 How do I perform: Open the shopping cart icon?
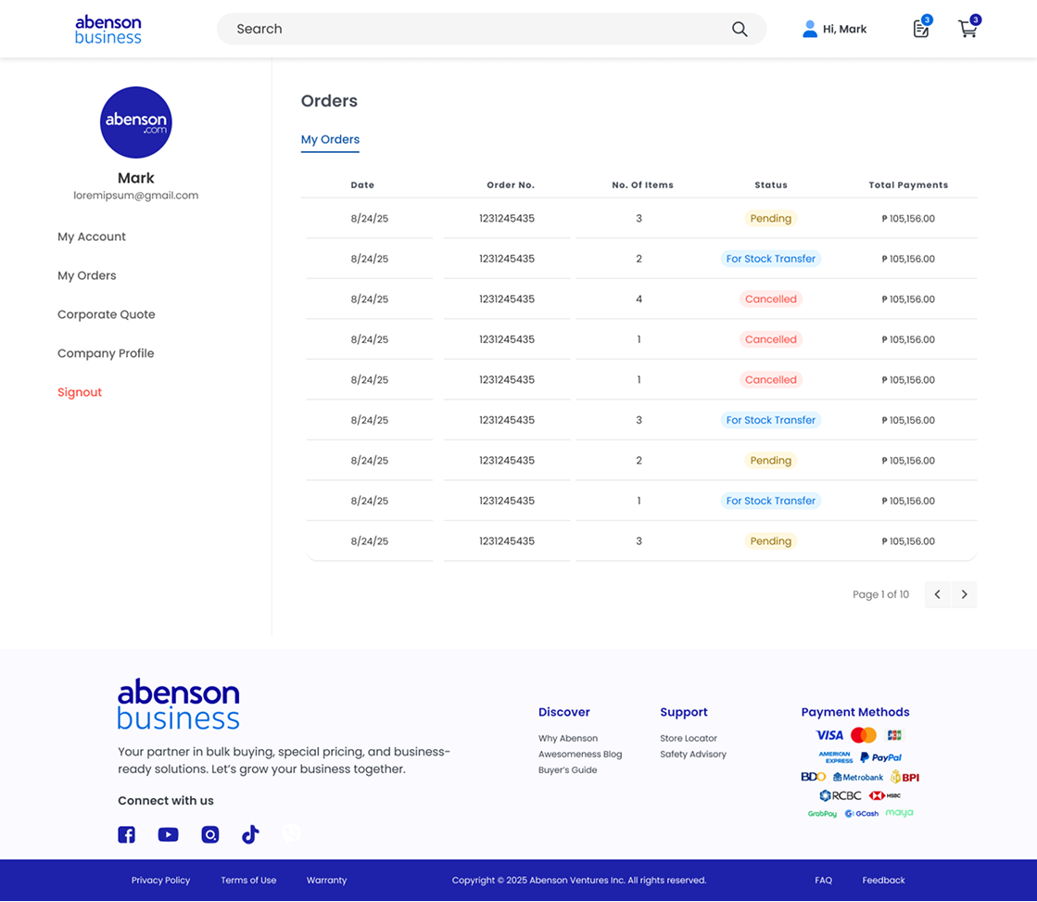[968, 27]
